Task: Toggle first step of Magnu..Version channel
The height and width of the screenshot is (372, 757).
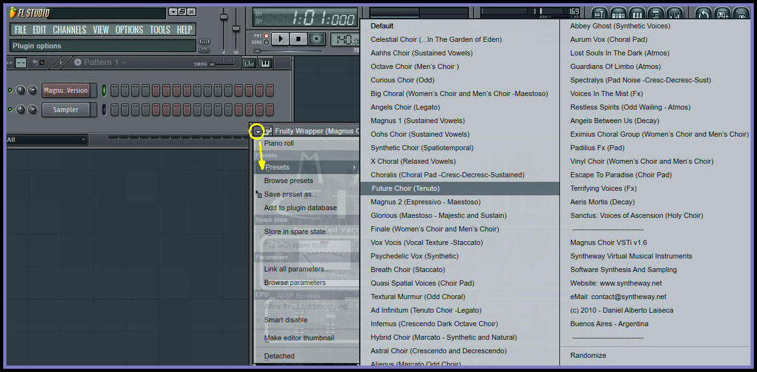Action: (114, 91)
